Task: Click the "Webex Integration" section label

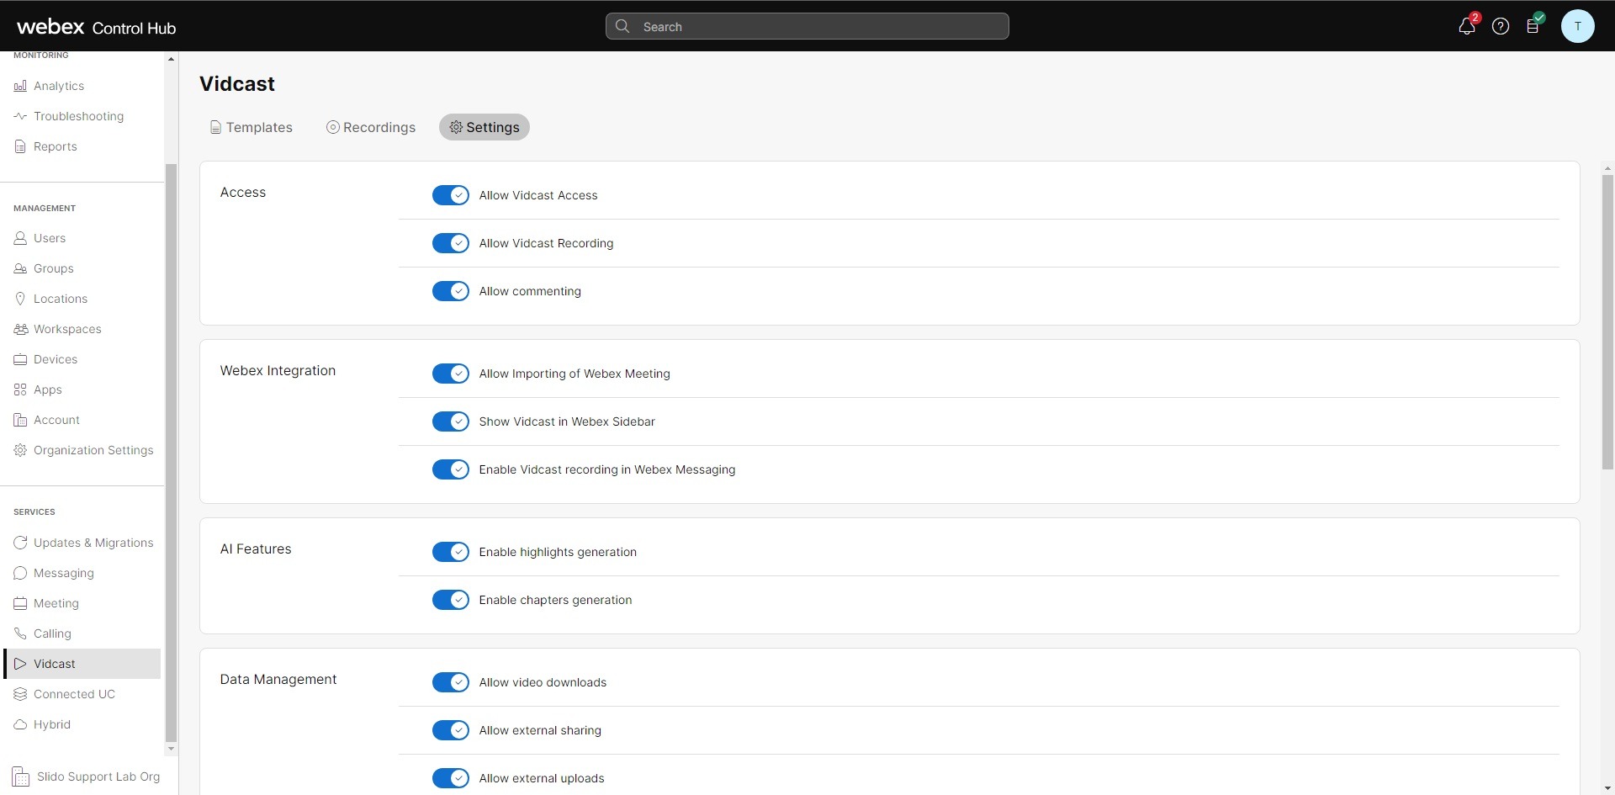Action: point(278,370)
